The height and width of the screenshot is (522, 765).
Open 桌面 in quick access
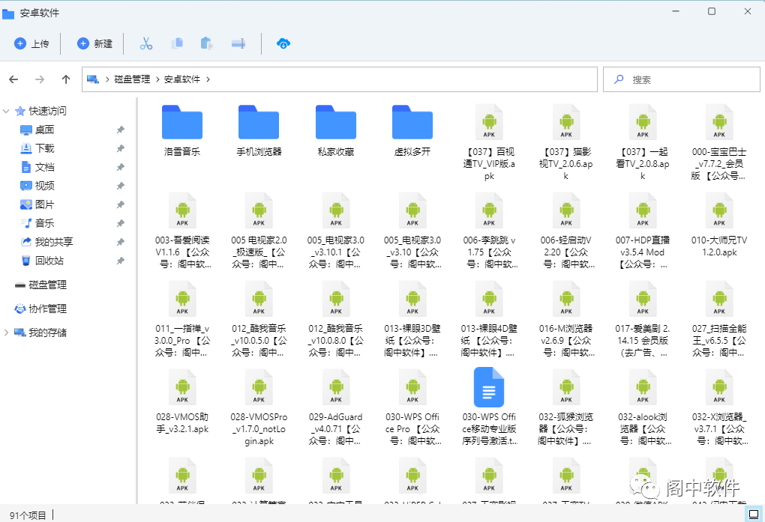(x=37, y=130)
